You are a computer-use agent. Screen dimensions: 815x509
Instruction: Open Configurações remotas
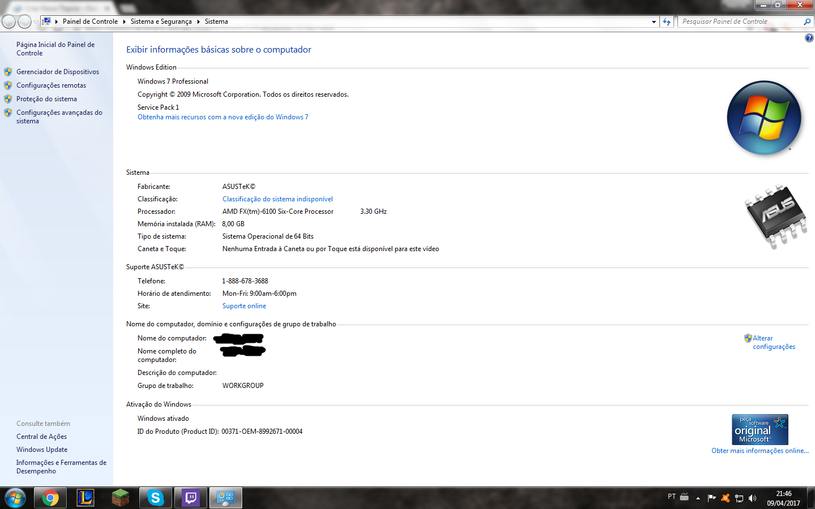click(51, 85)
